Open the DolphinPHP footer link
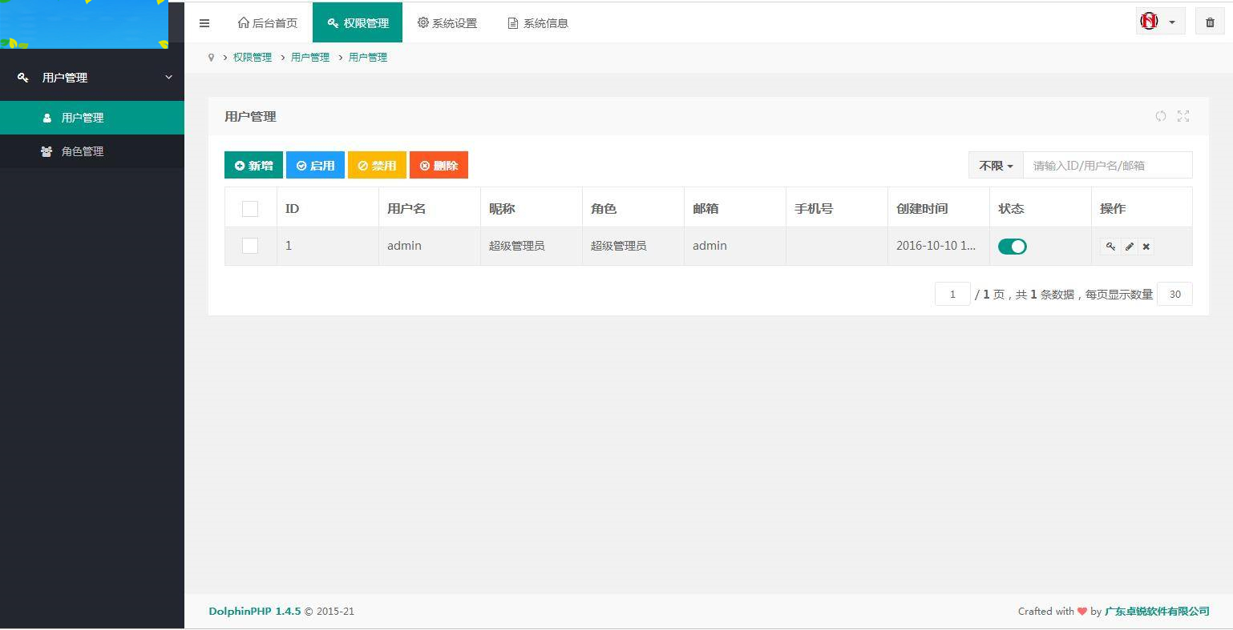The image size is (1233, 630). click(254, 611)
